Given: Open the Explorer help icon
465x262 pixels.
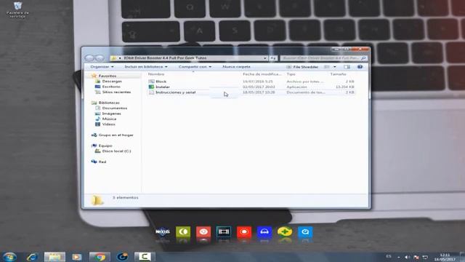Looking at the screenshot, I should [x=360, y=67].
